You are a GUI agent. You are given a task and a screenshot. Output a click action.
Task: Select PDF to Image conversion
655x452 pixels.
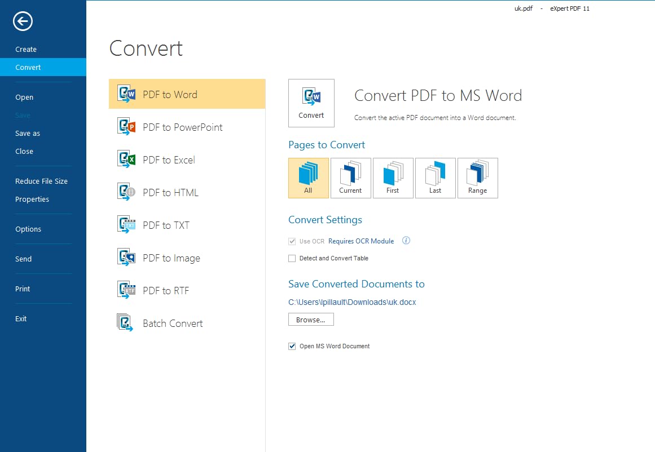171,258
